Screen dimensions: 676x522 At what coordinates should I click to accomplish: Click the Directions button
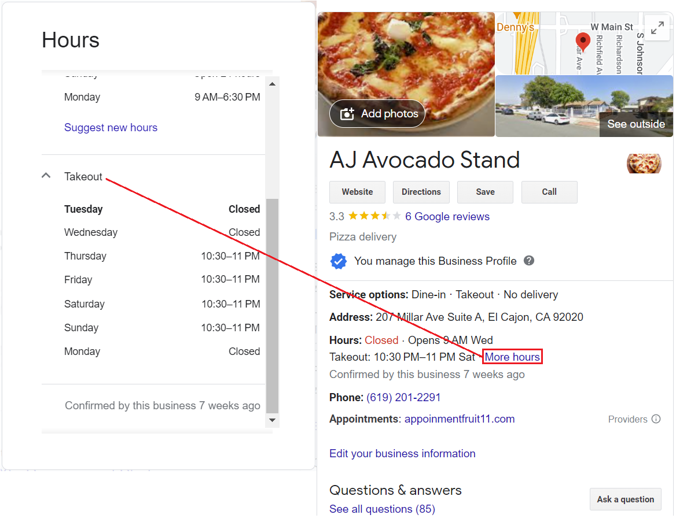[x=421, y=191]
